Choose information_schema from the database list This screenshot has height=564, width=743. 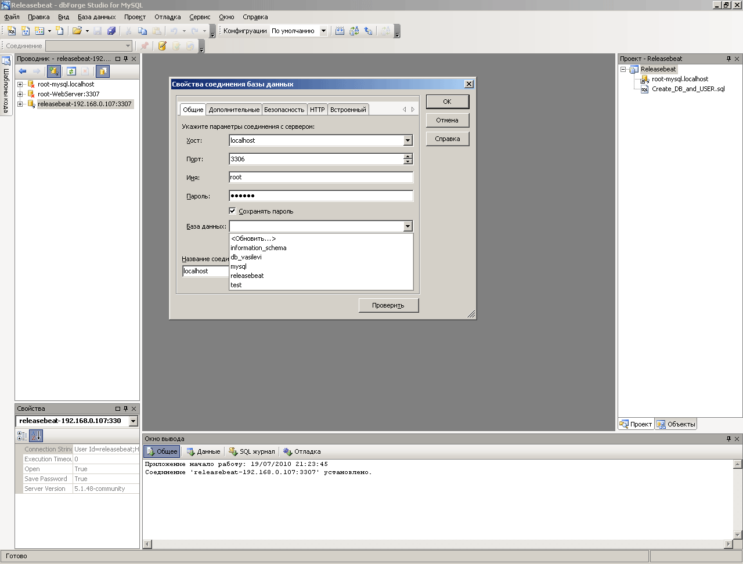point(321,248)
